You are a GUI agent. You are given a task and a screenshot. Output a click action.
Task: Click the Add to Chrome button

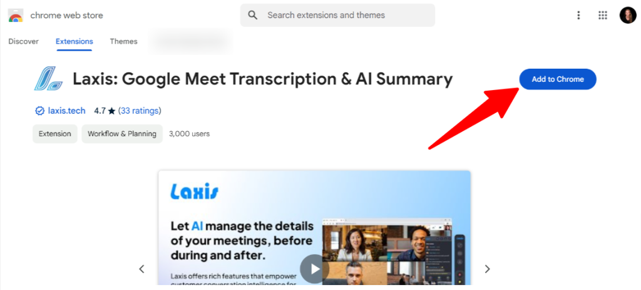[x=558, y=79]
